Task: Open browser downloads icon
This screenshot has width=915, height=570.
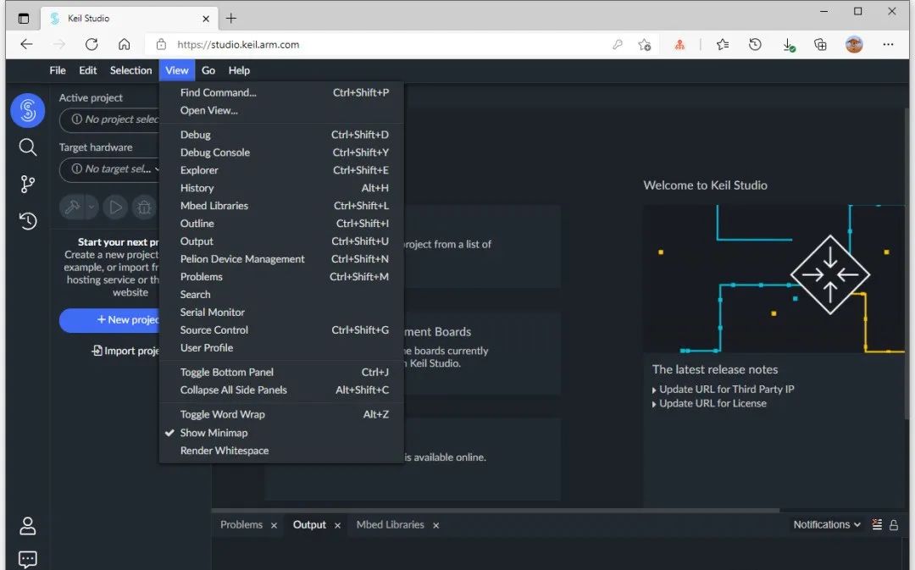Action: click(789, 45)
